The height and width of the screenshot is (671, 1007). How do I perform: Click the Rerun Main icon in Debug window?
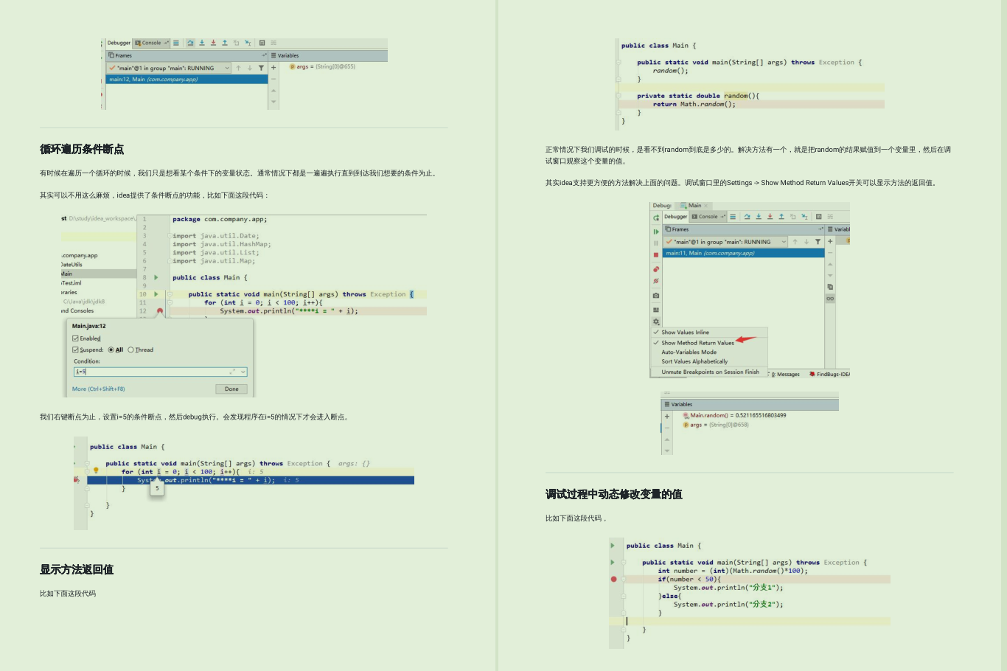[656, 218]
